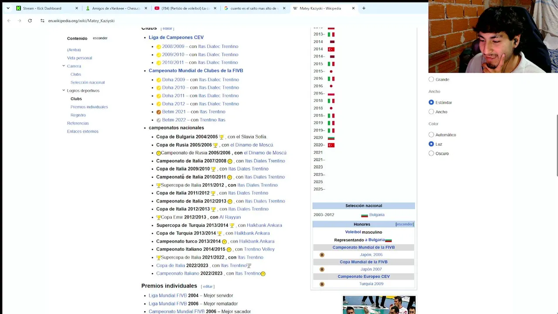Collapse the Honores box via esconder
The width and height of the screenshot is (558, 314).
point(405,224)
